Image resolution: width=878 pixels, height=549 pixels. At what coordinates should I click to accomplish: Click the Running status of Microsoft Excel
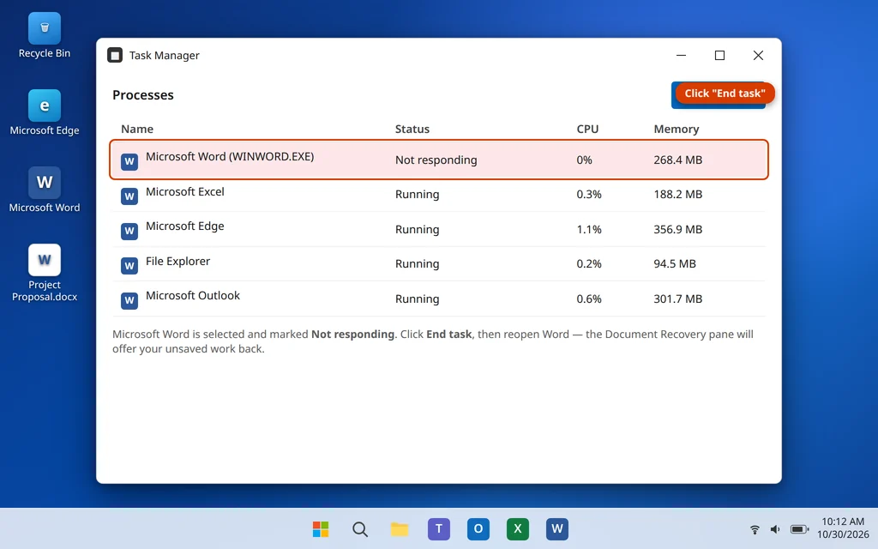(x=418, y=195)
